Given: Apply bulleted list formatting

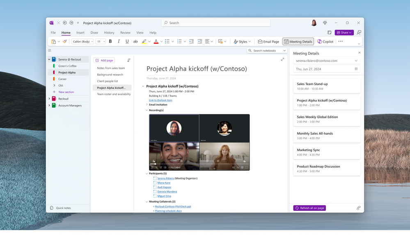Looking at the screenshot, I should (167, 41).
